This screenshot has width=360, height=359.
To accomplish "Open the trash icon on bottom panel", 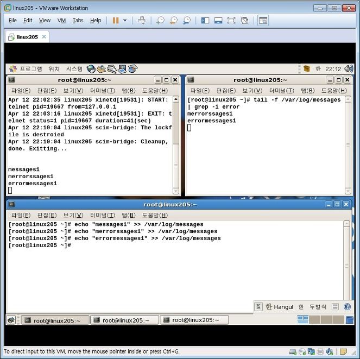I will tap(350, 320).
